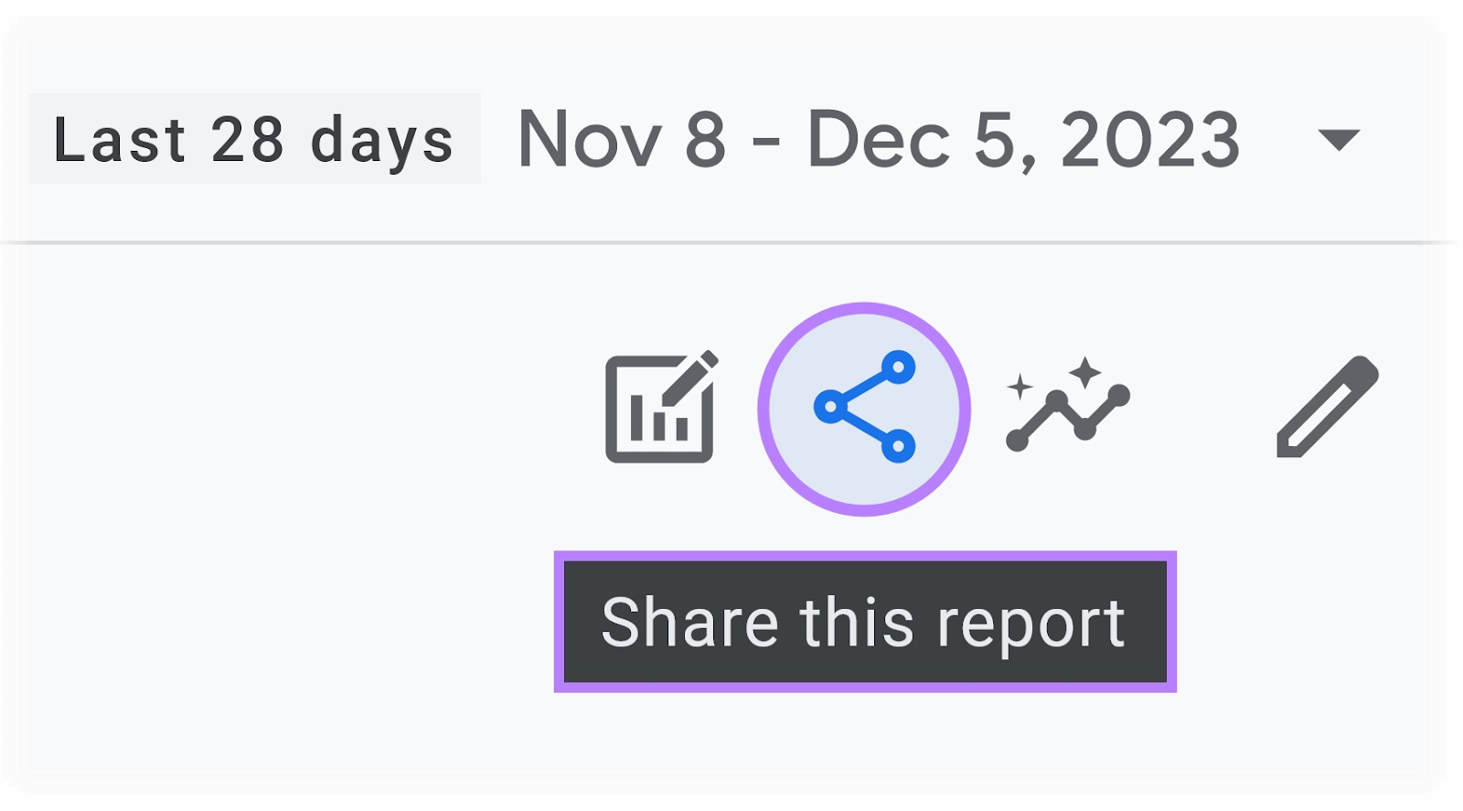Image resolution: width=1463 pixels, height=811 pixels.
Task: Click the dropdown triangle beside the dates
Action: [x=1339, y=142]
